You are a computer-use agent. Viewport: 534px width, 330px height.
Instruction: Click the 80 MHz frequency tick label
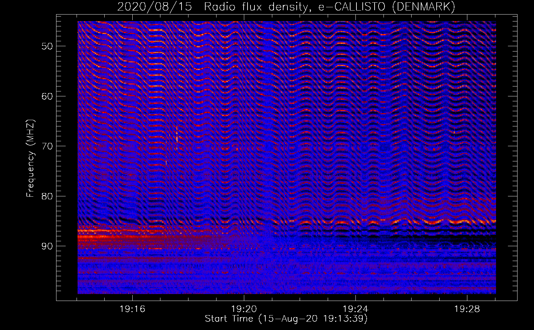[47, 196]
